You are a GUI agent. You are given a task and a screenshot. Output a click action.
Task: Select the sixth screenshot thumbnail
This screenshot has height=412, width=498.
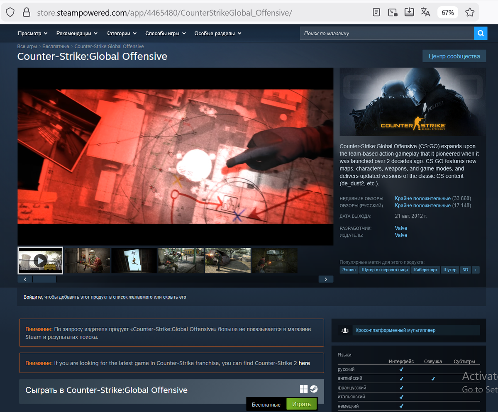[275, 261]
